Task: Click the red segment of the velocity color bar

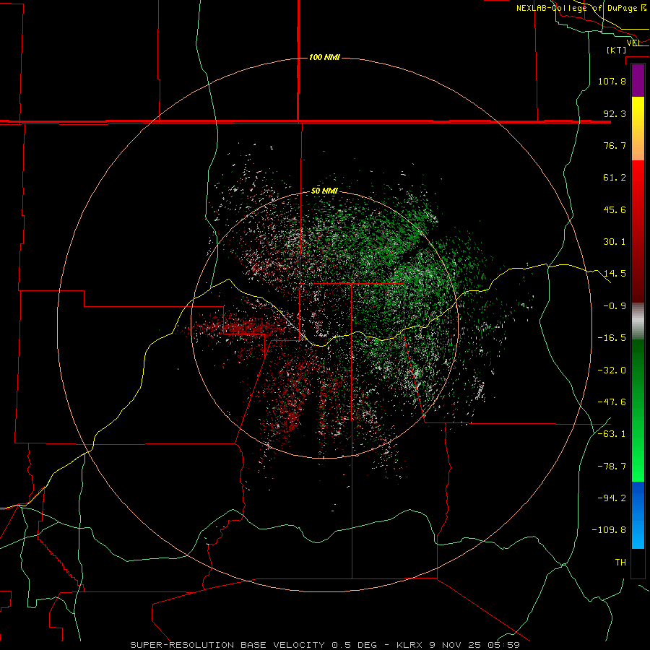Action: point(638,231)
